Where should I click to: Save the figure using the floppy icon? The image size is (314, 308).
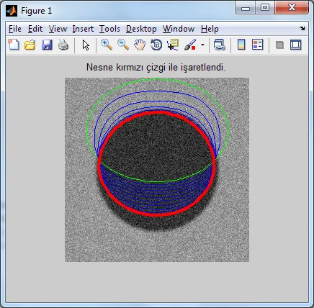(x=47, y=45)
